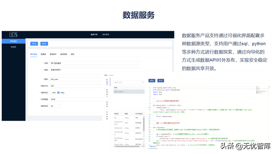Click the 'def run(event):' code line
Screen dimensions: 275x154
159,127
